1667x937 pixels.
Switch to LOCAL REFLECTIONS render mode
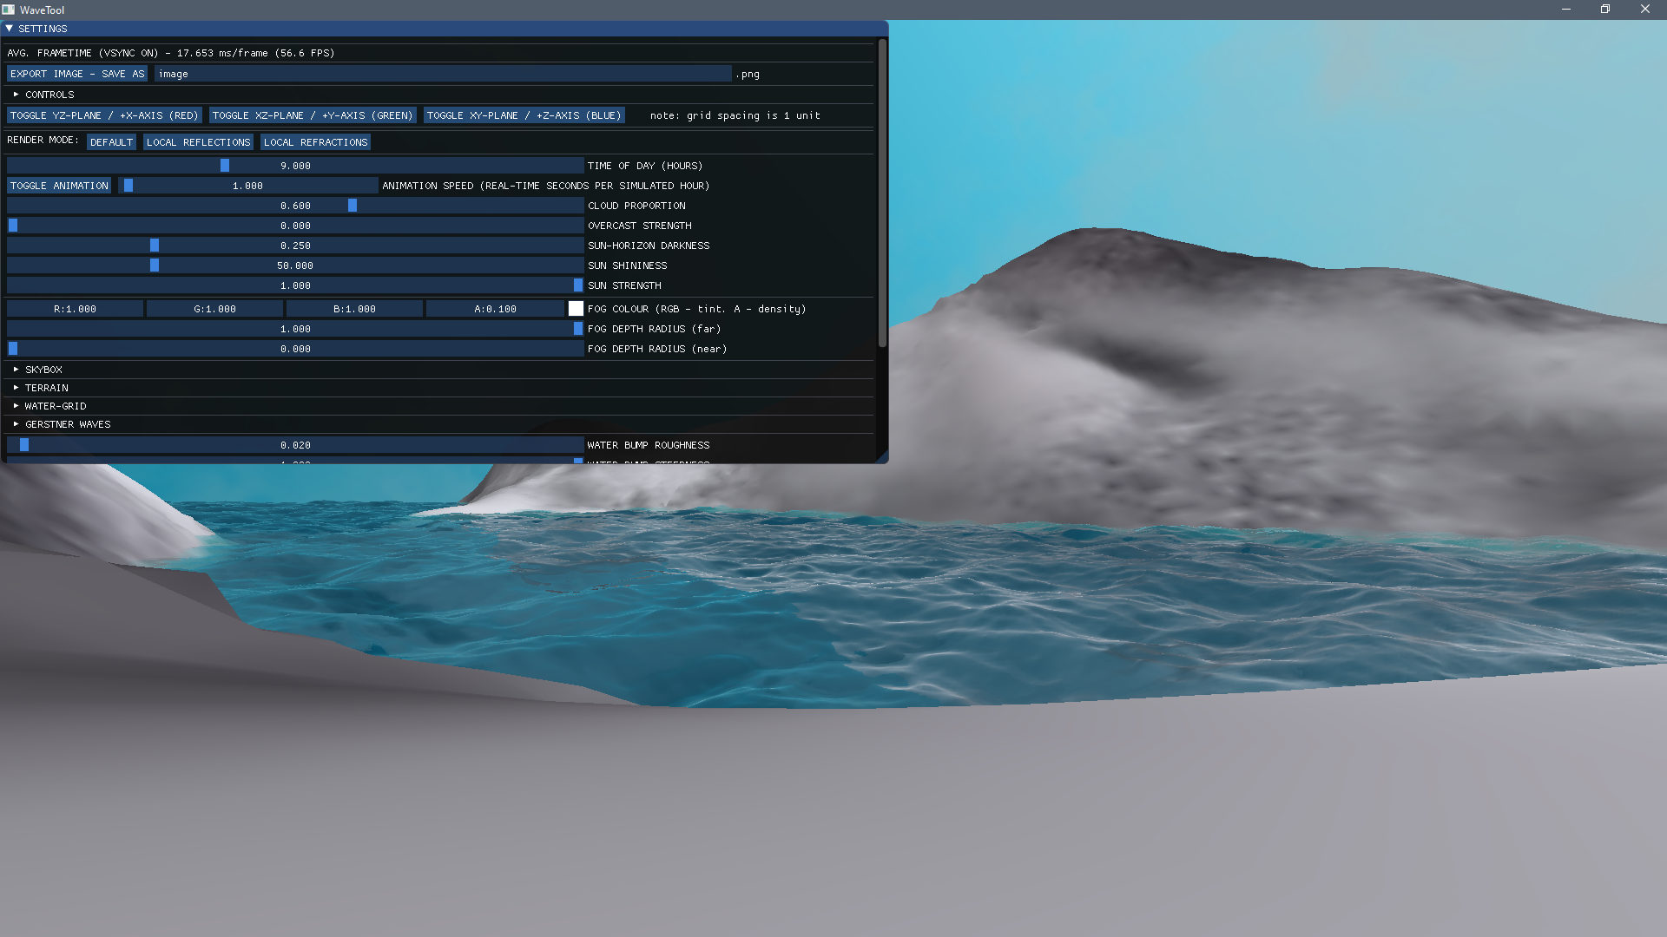[x=198, y=142]
